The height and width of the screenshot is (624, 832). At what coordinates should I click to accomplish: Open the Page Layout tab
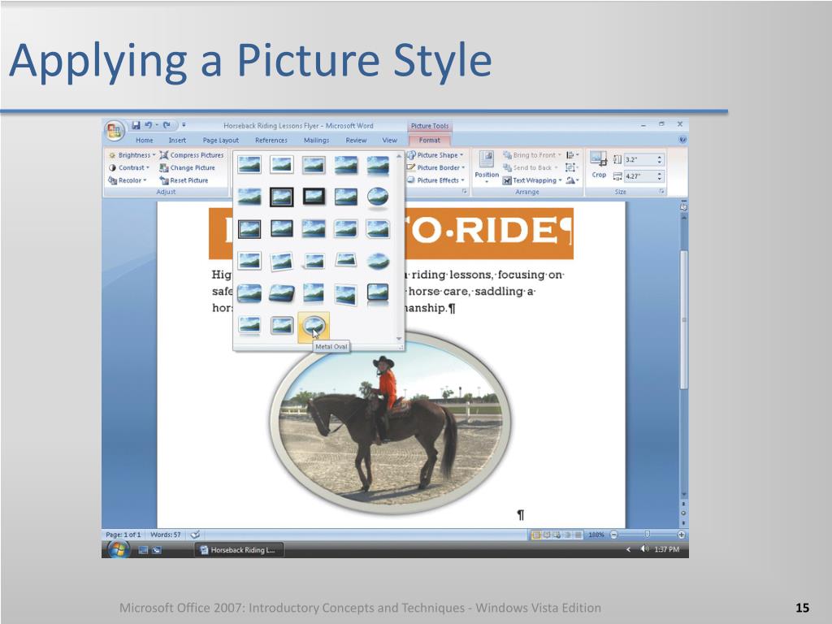point(221,140)
